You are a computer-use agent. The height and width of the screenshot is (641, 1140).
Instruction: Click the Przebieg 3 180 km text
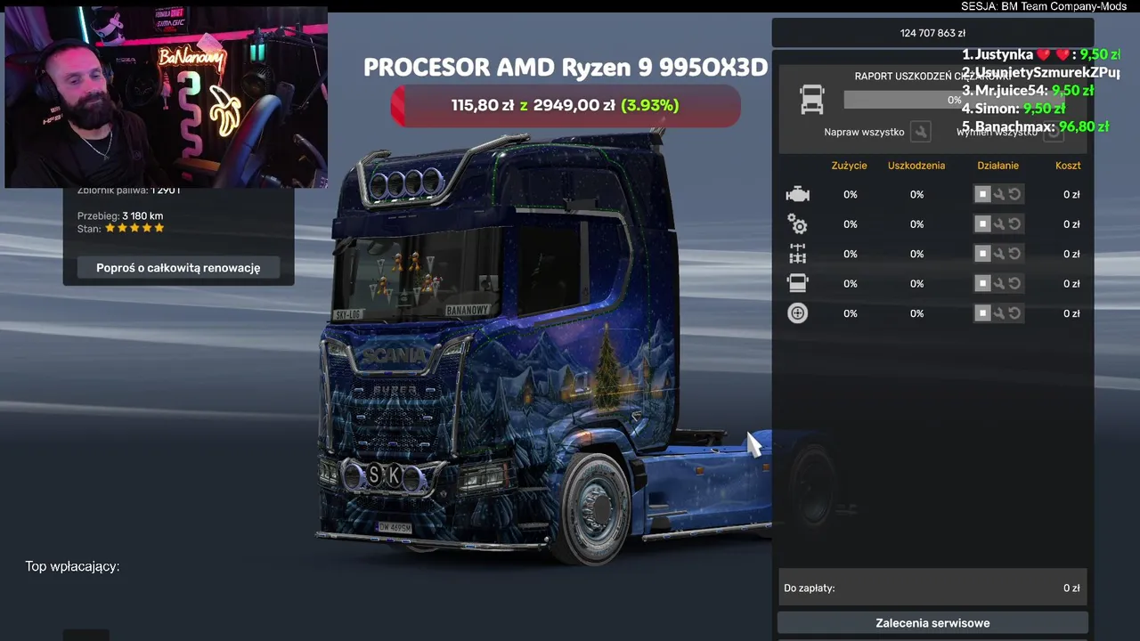tap(120, 215)
